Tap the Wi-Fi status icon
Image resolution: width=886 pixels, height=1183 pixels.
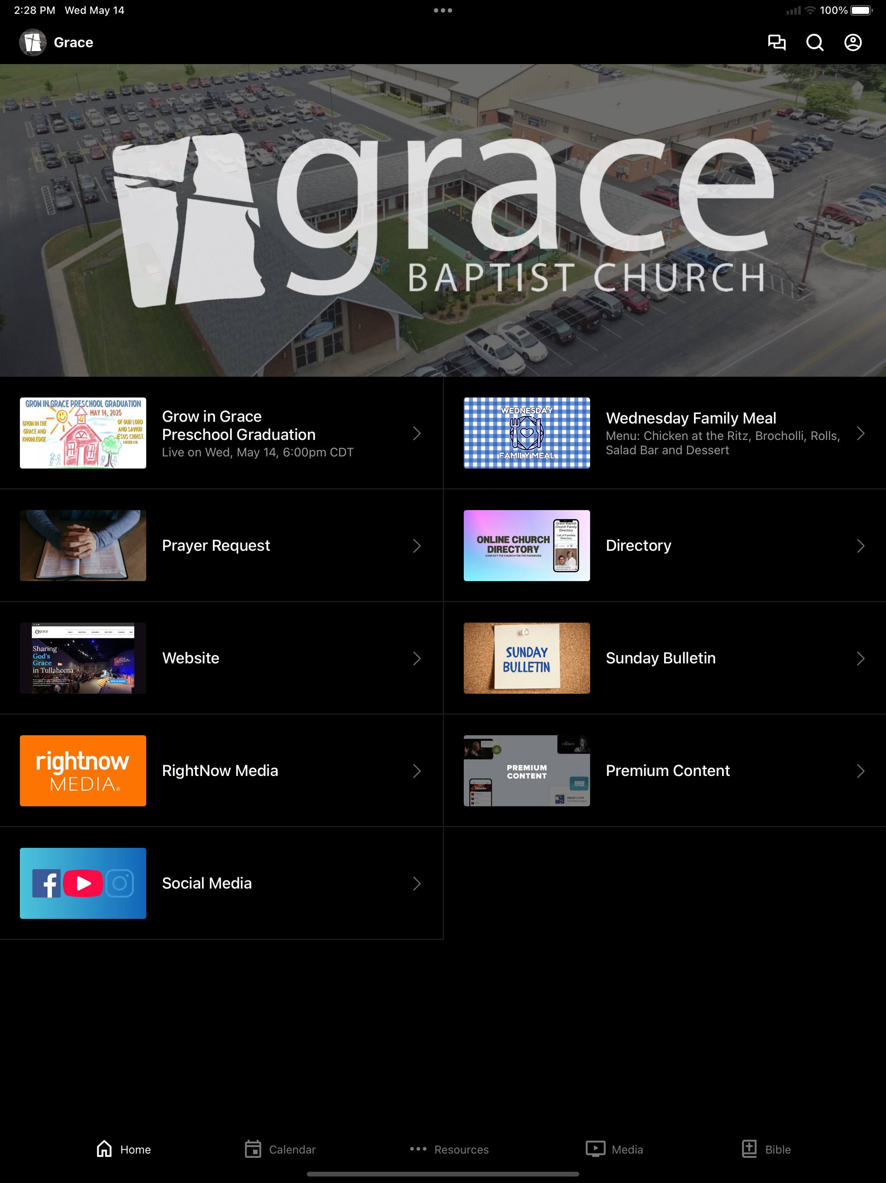[810, 10]
